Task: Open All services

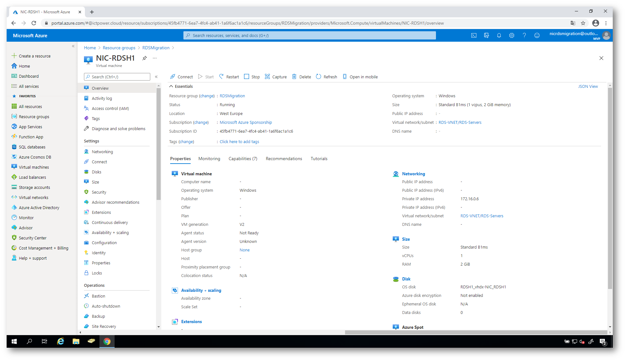Action: pyautogui.click(x=25, y=86)
